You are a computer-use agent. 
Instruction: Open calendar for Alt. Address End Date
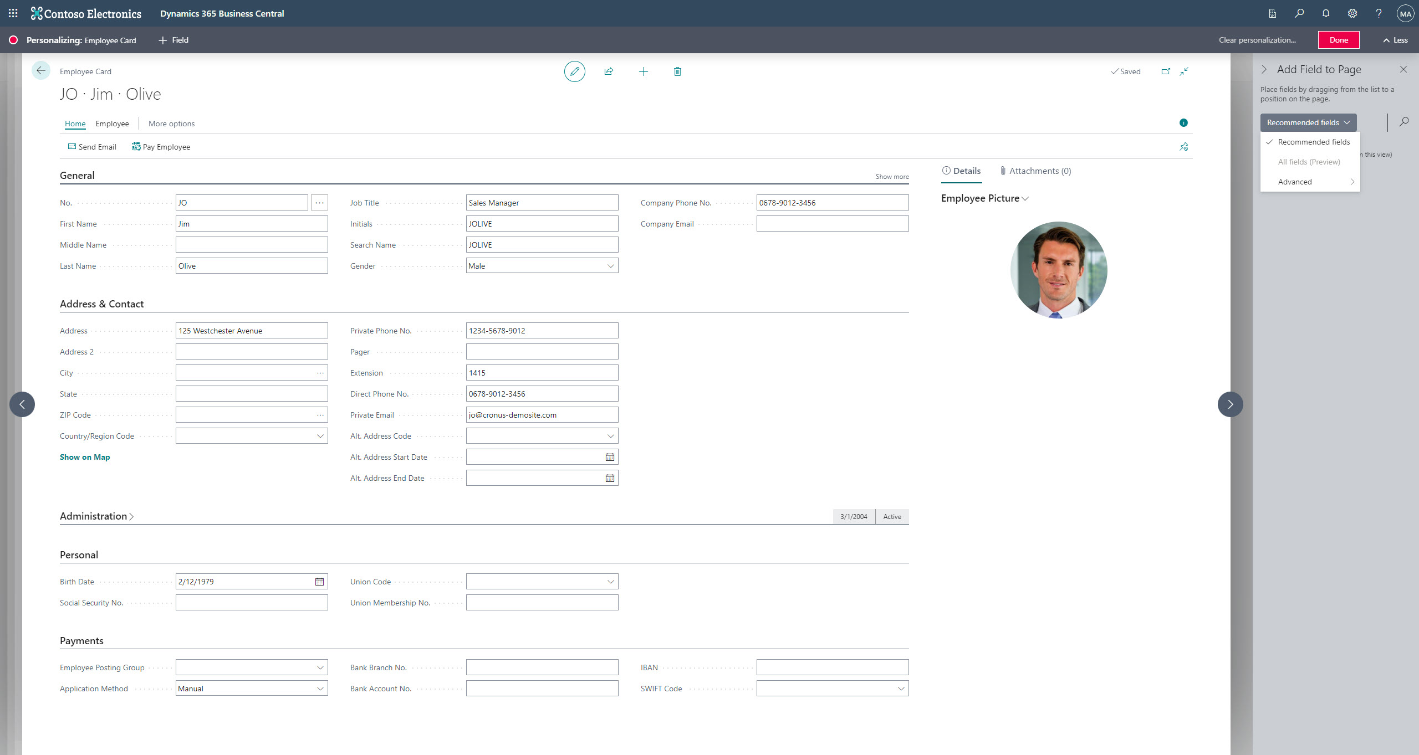(610, 478)
